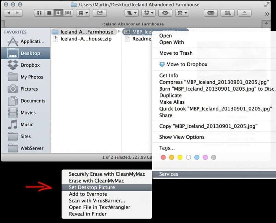Screen dimensions: 276x223
Task: Open the Action gear dropdown
Action: [181, 13]
